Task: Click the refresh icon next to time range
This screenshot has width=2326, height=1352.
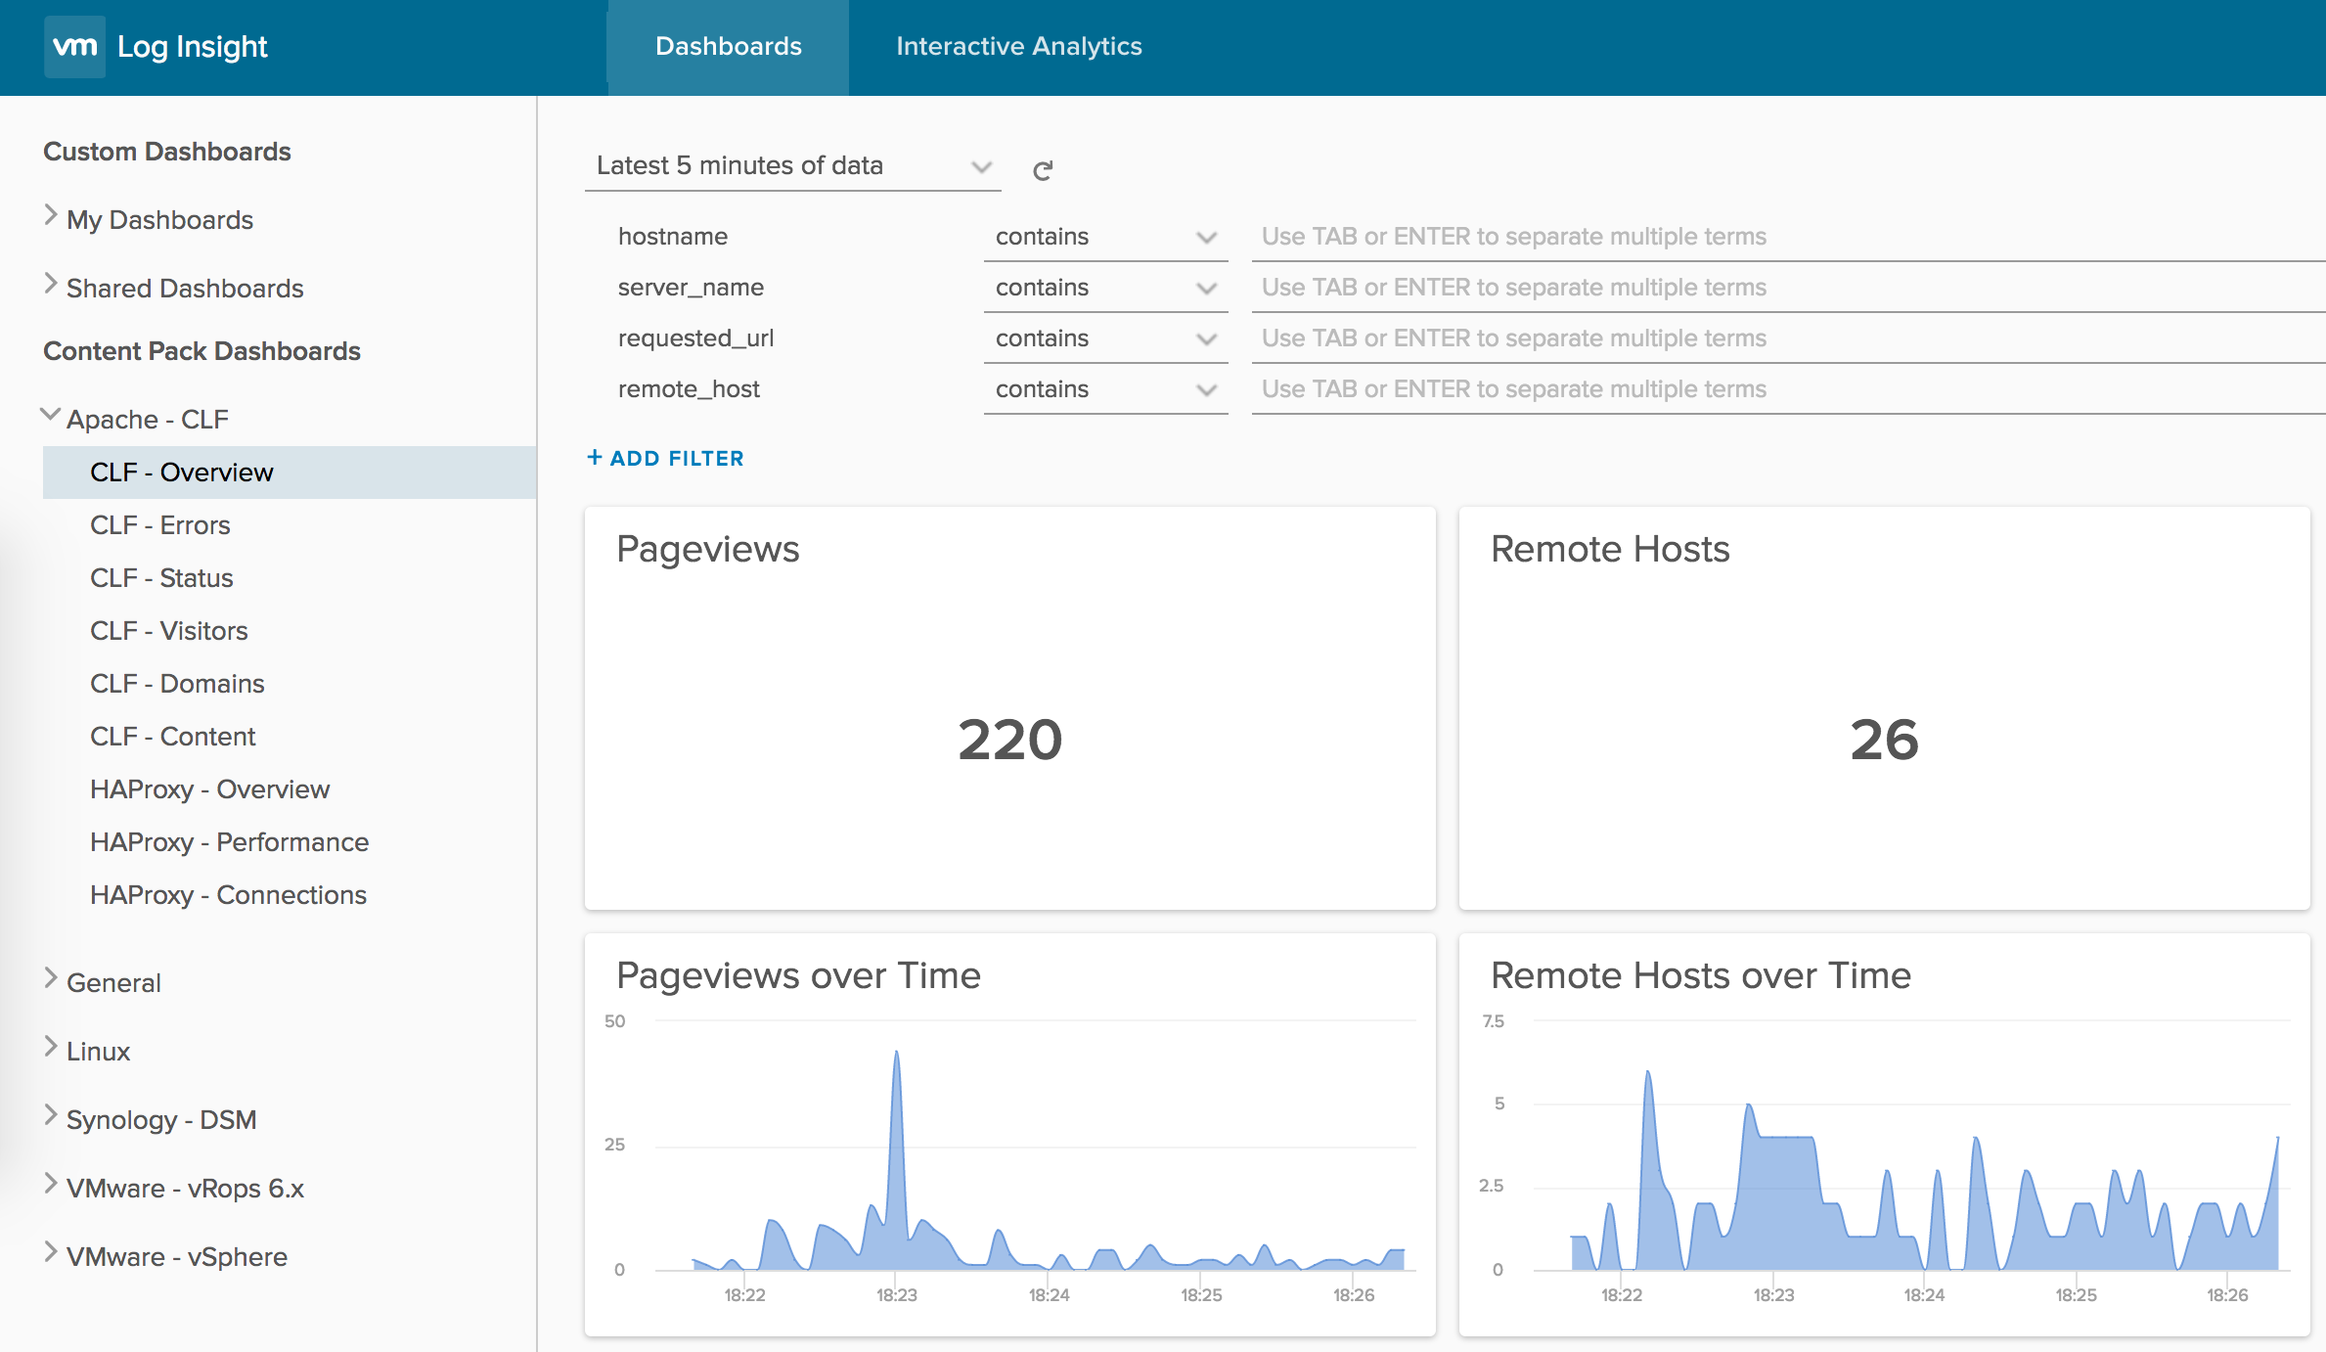Action: coord(1043,170)
